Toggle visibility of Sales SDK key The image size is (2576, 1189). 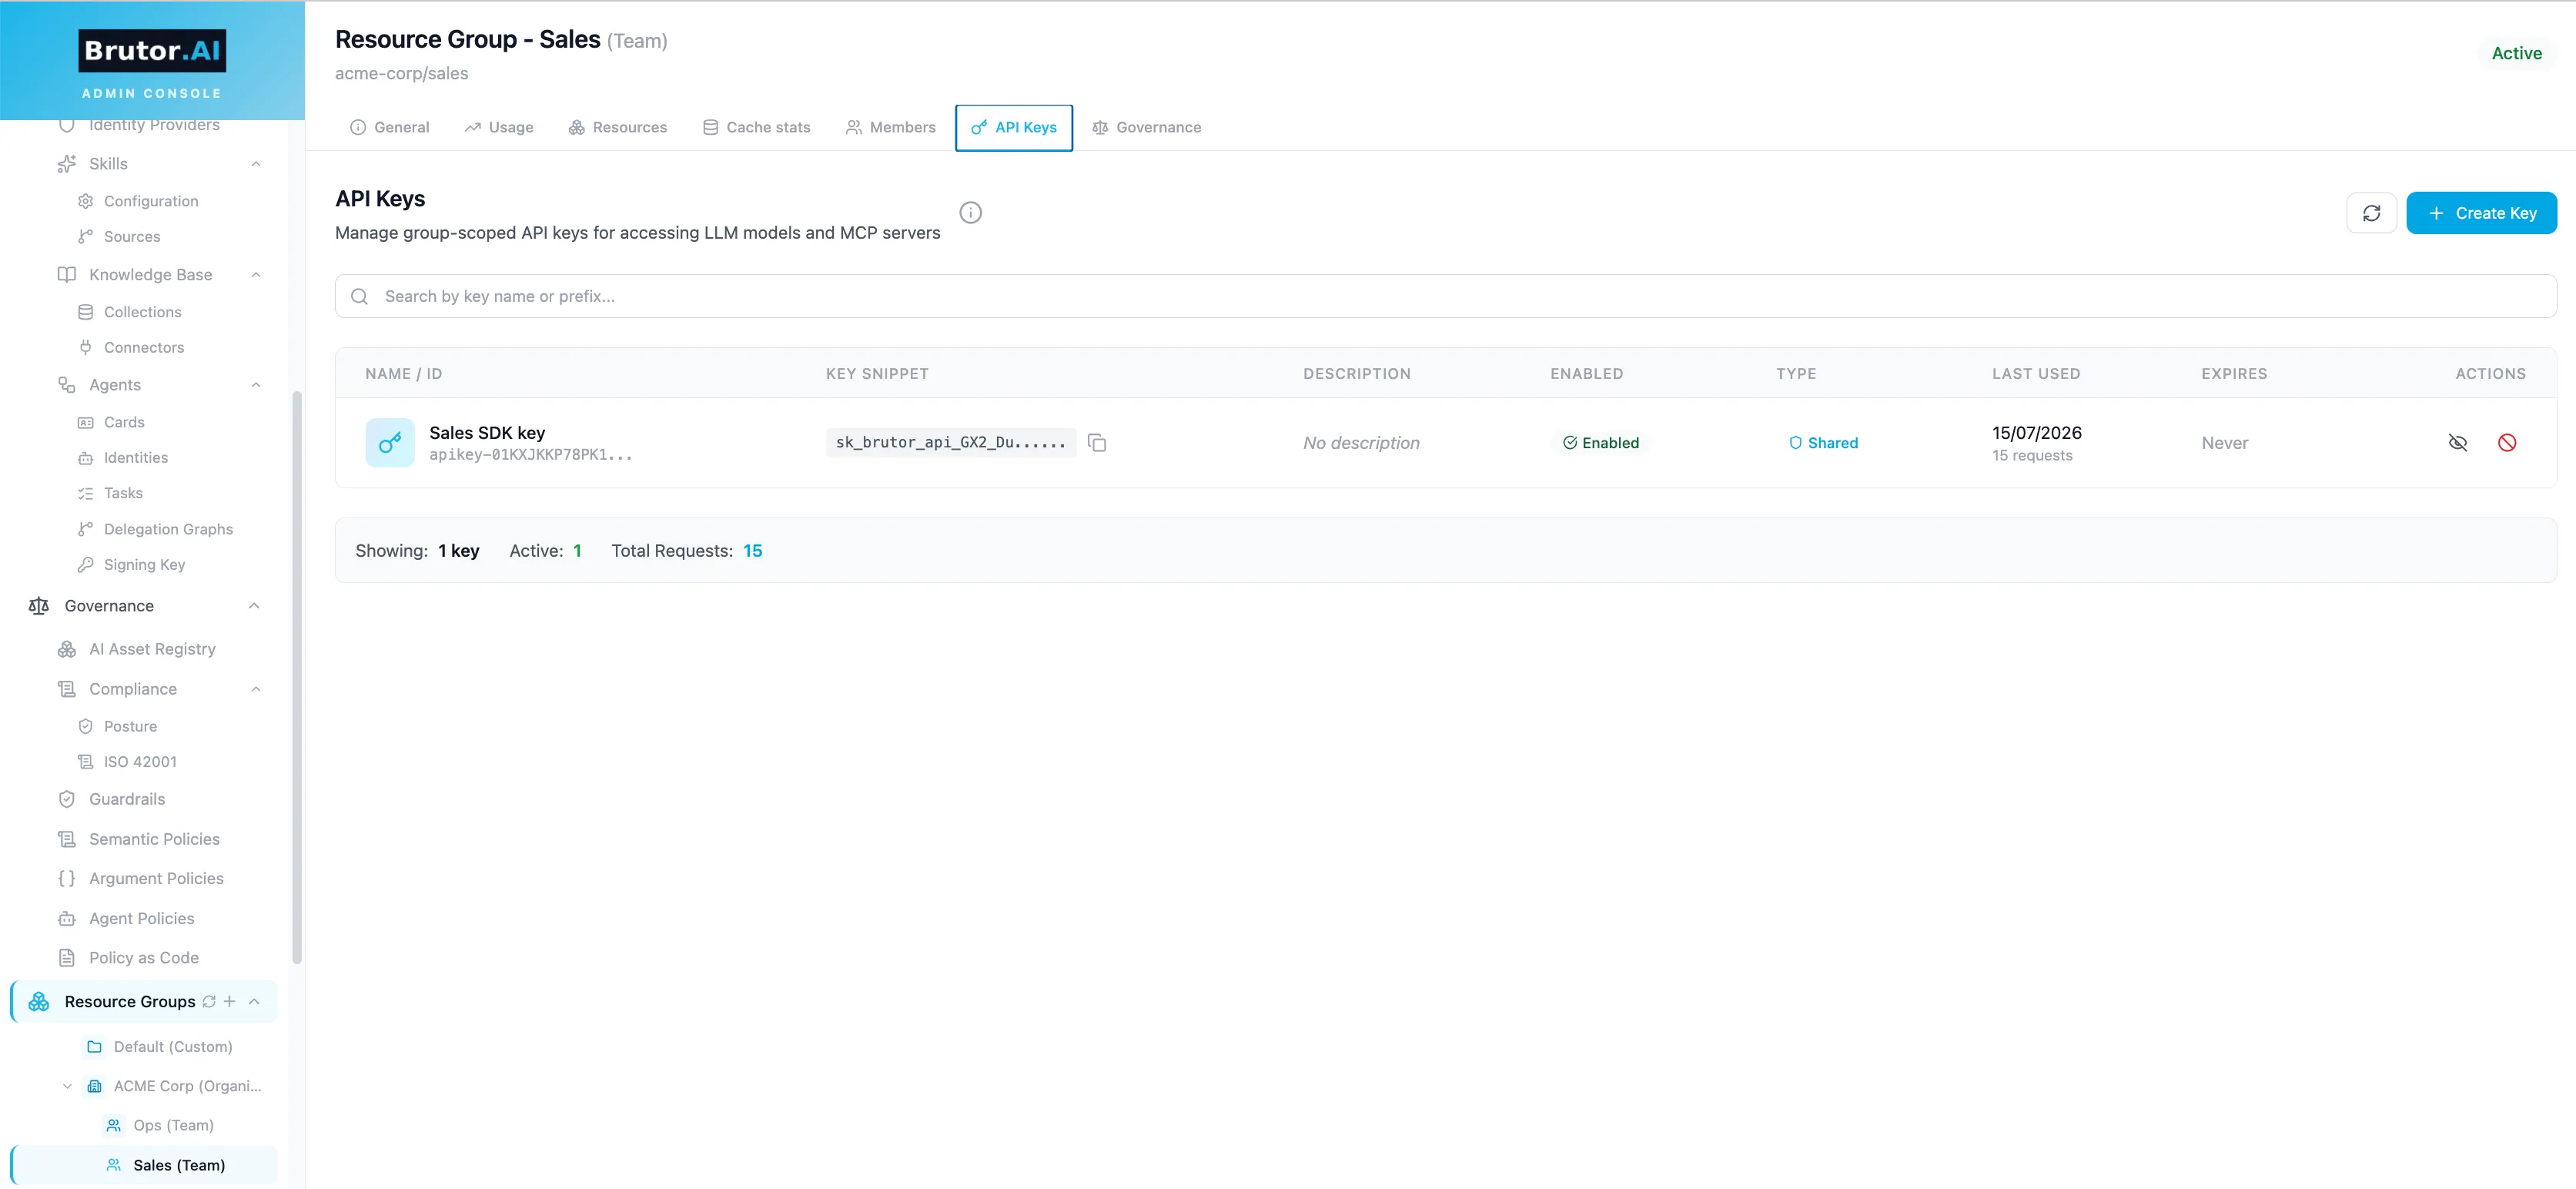[2457, 443]
